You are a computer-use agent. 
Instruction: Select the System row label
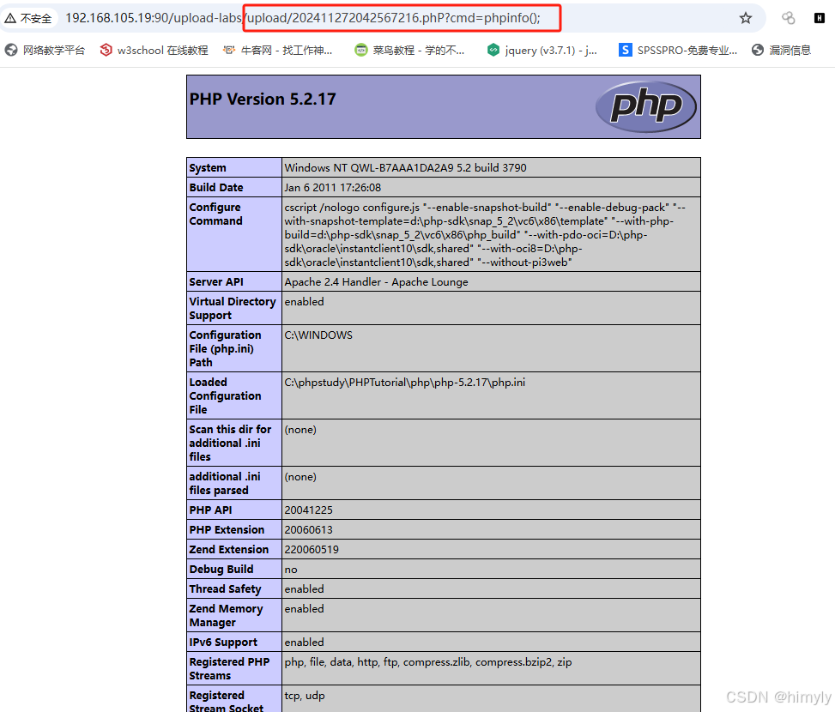tap(208, 167)
